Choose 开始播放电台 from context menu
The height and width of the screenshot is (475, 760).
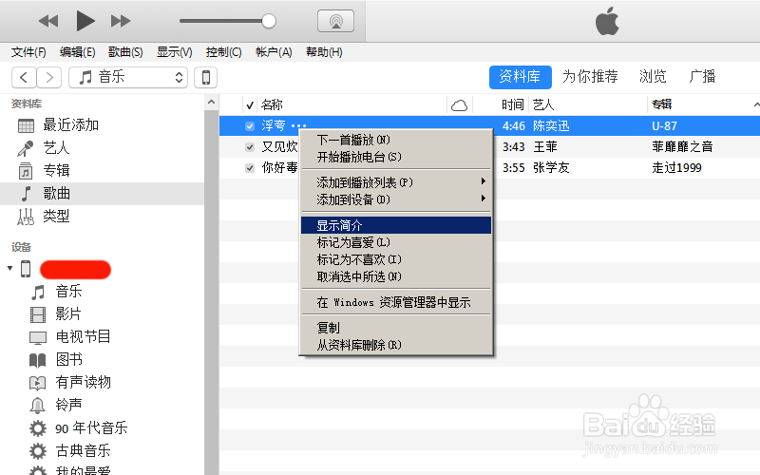pos(396,157)
